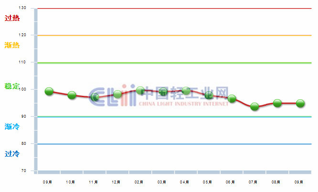Click the 04月 x-axis label

pos(185,182)
